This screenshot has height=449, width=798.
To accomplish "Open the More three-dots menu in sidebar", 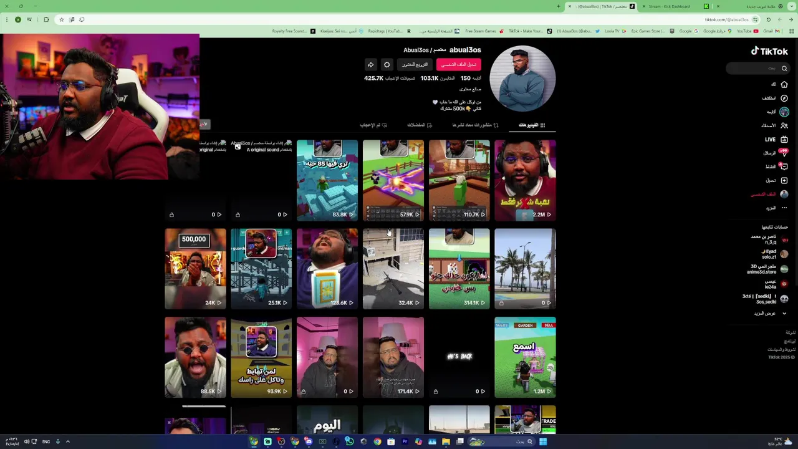I will click(784, 208).
